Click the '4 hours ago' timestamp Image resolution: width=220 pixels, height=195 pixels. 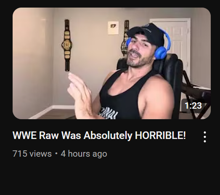pos(84,154)
